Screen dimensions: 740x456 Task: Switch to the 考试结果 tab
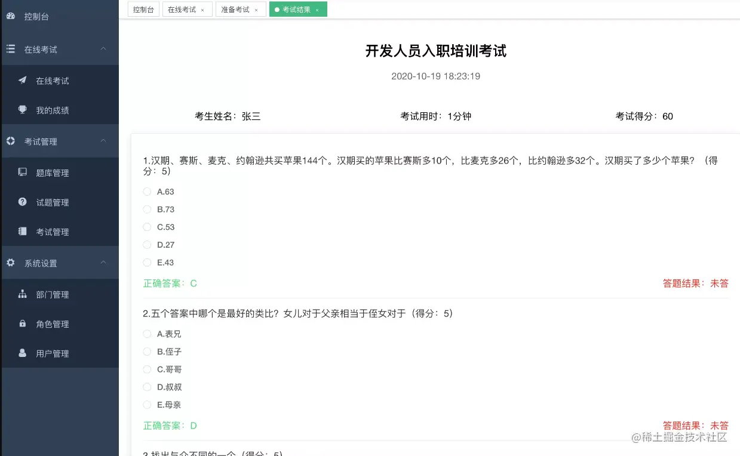tap(298, 10)
